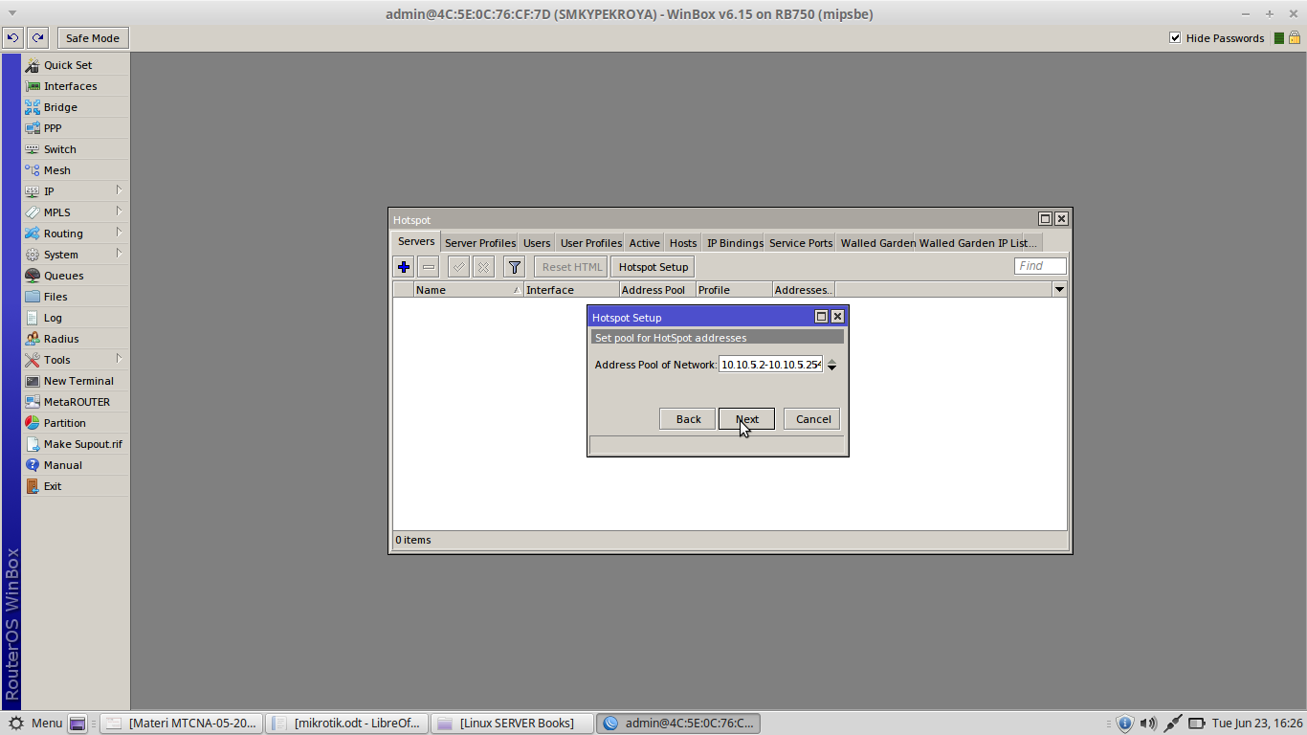This screenshot has height=735, width=1307.
Task: Click the Hotspot Setup toolbar button
Action: point(653,267)
